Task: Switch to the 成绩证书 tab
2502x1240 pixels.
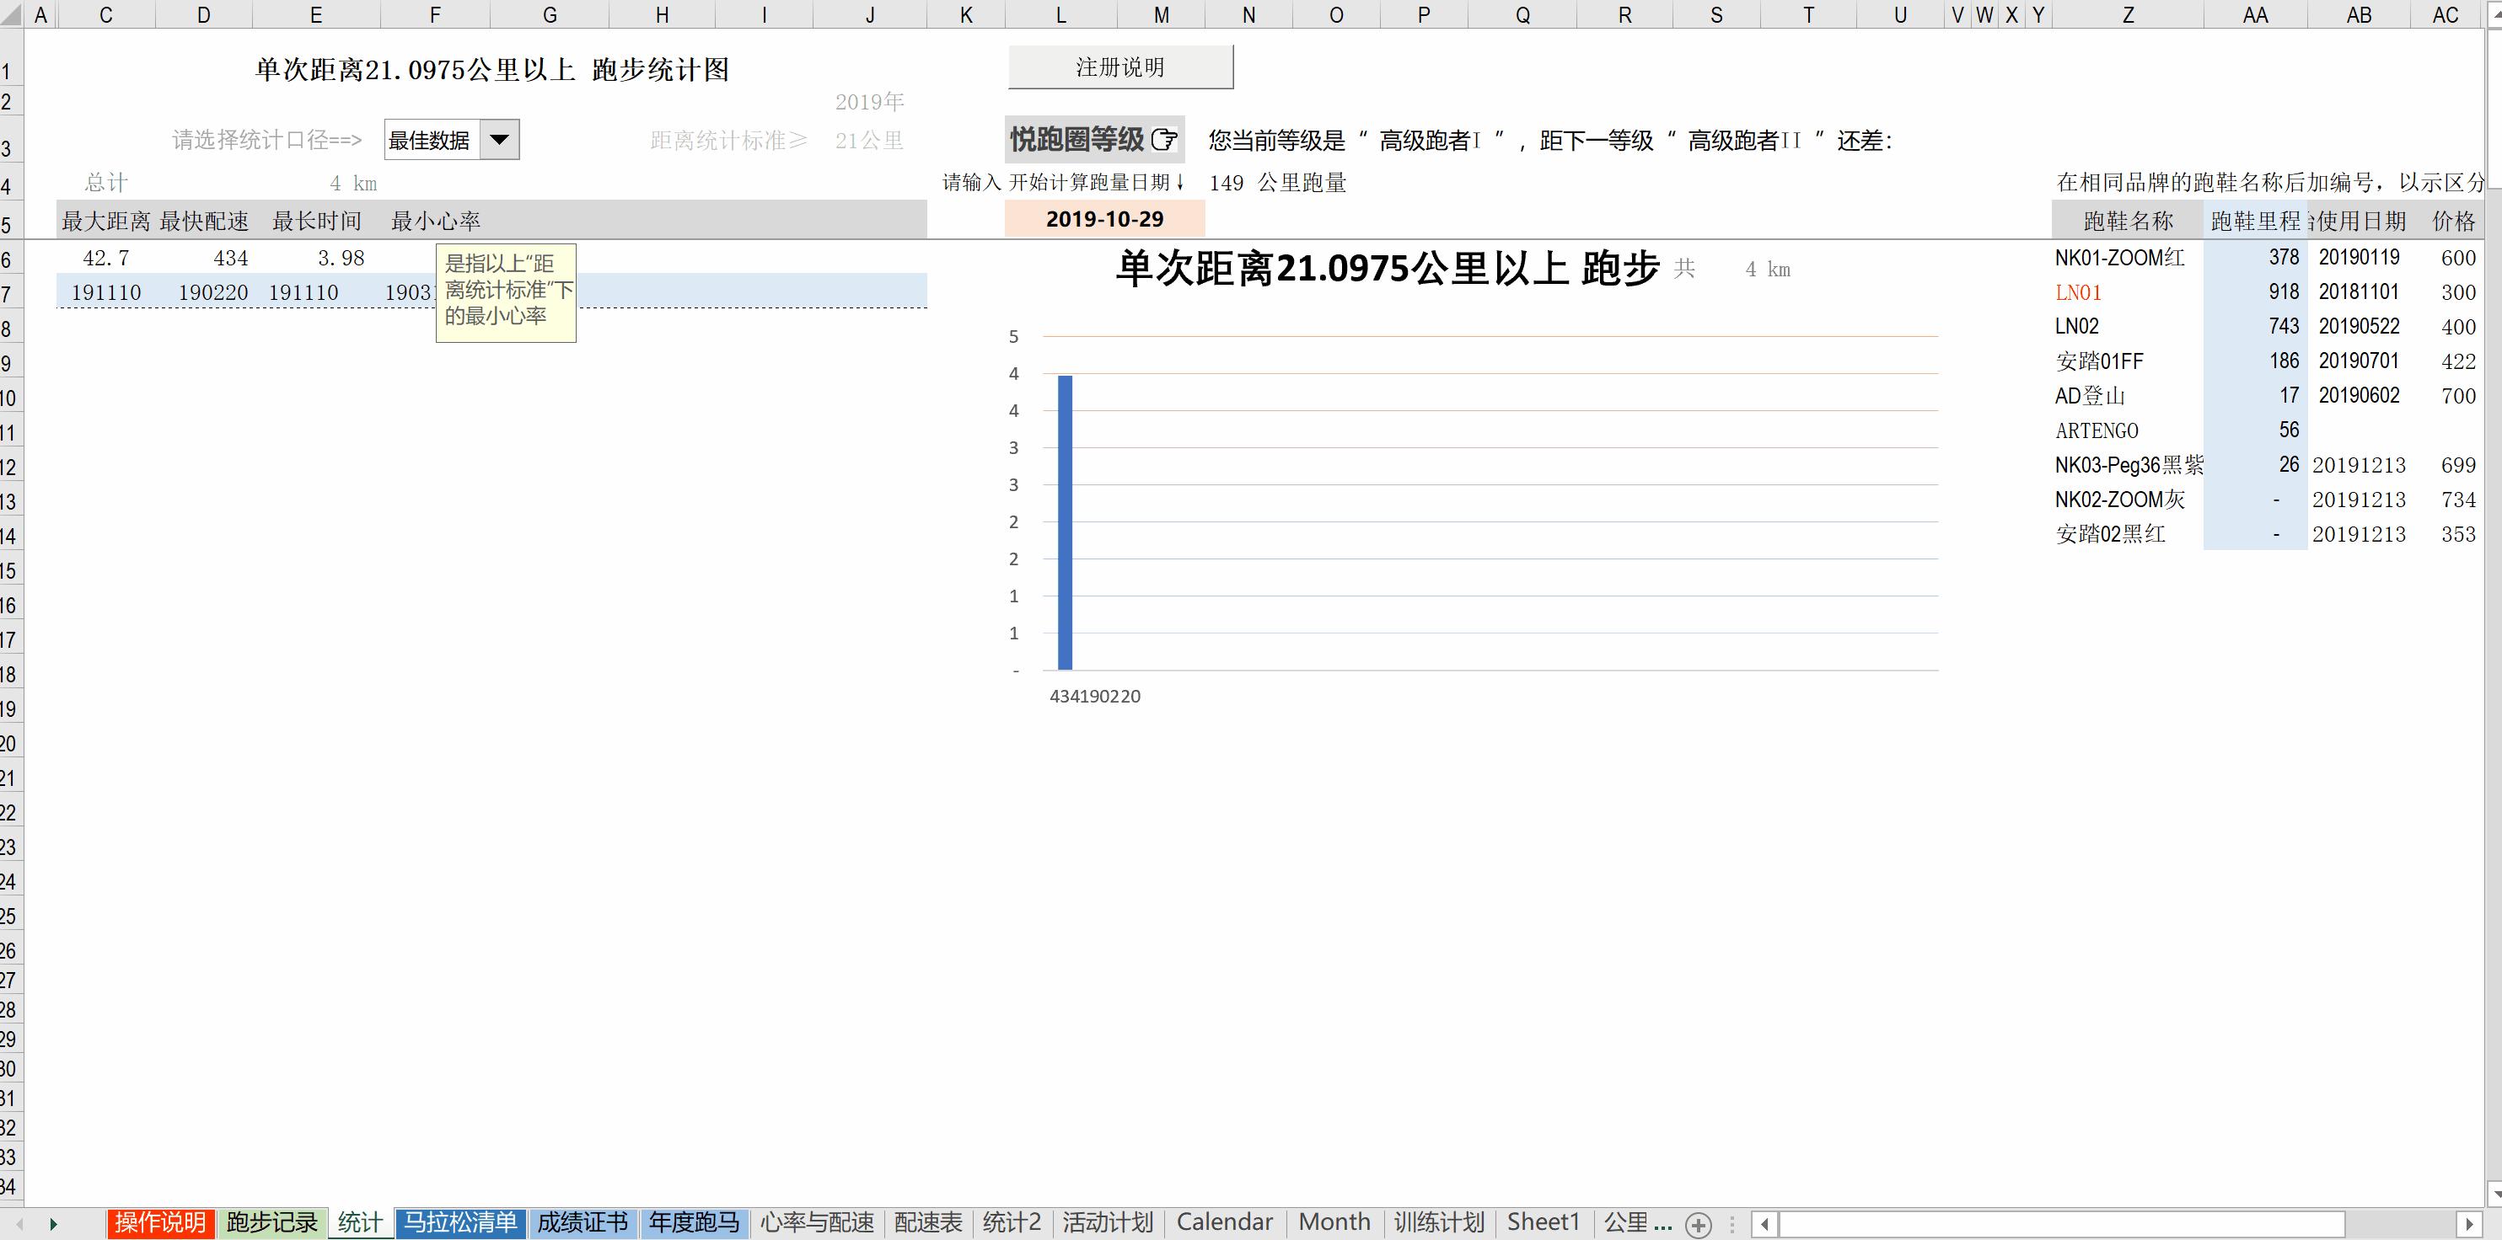Action: [582, 1222]
